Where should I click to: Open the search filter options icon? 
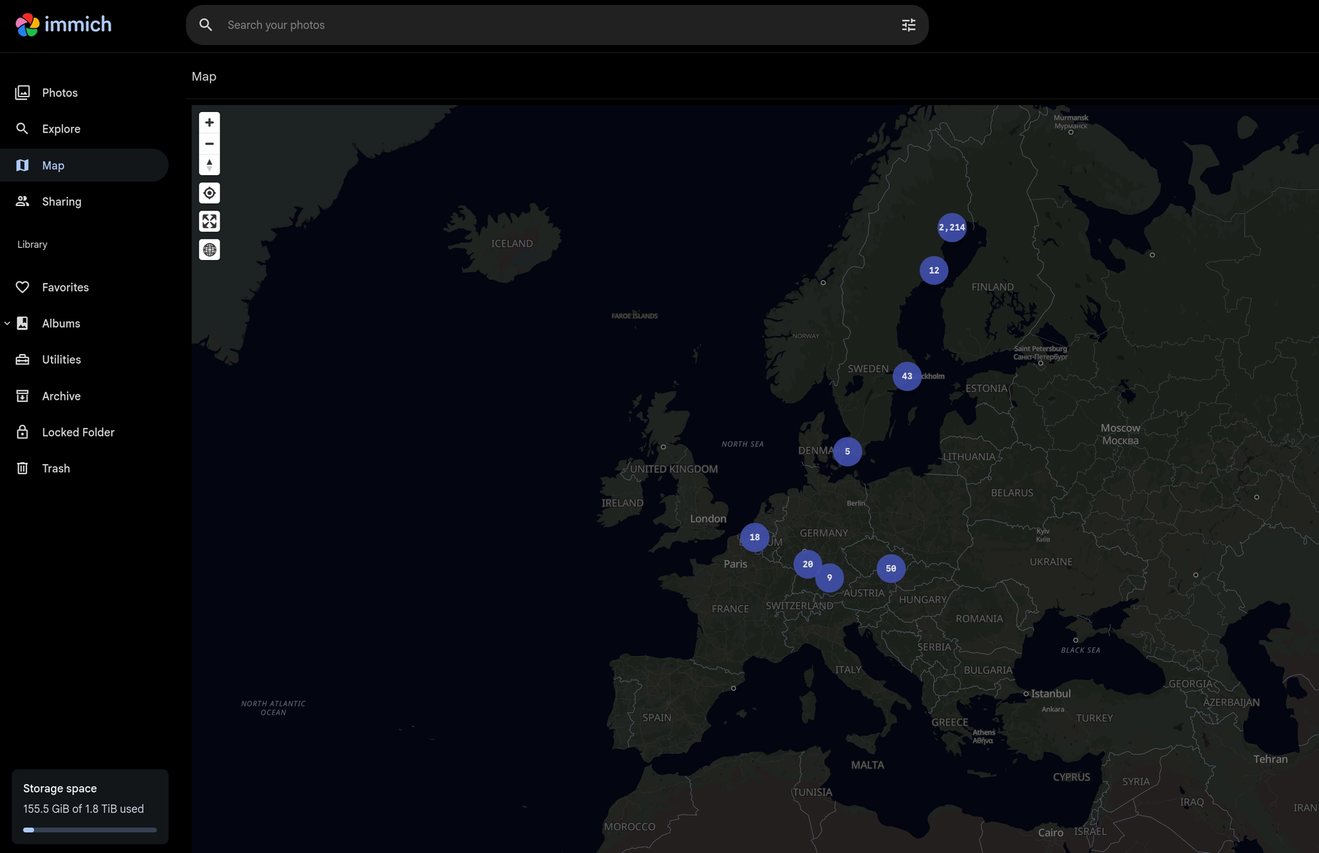coord(908,24)
